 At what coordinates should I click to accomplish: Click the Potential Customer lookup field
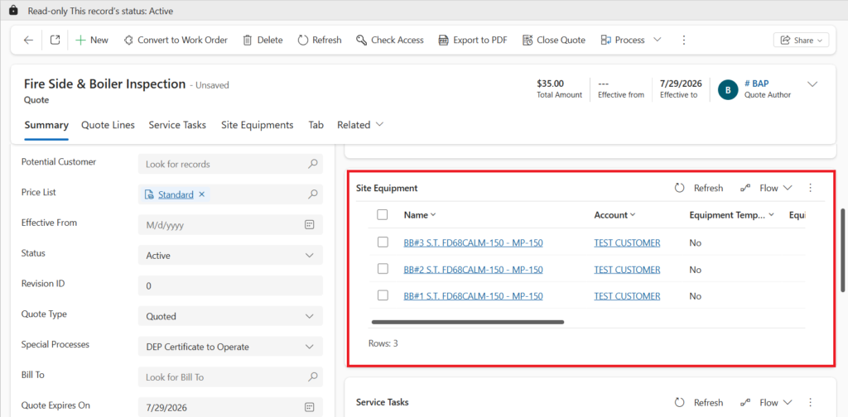tap(230, 164)
